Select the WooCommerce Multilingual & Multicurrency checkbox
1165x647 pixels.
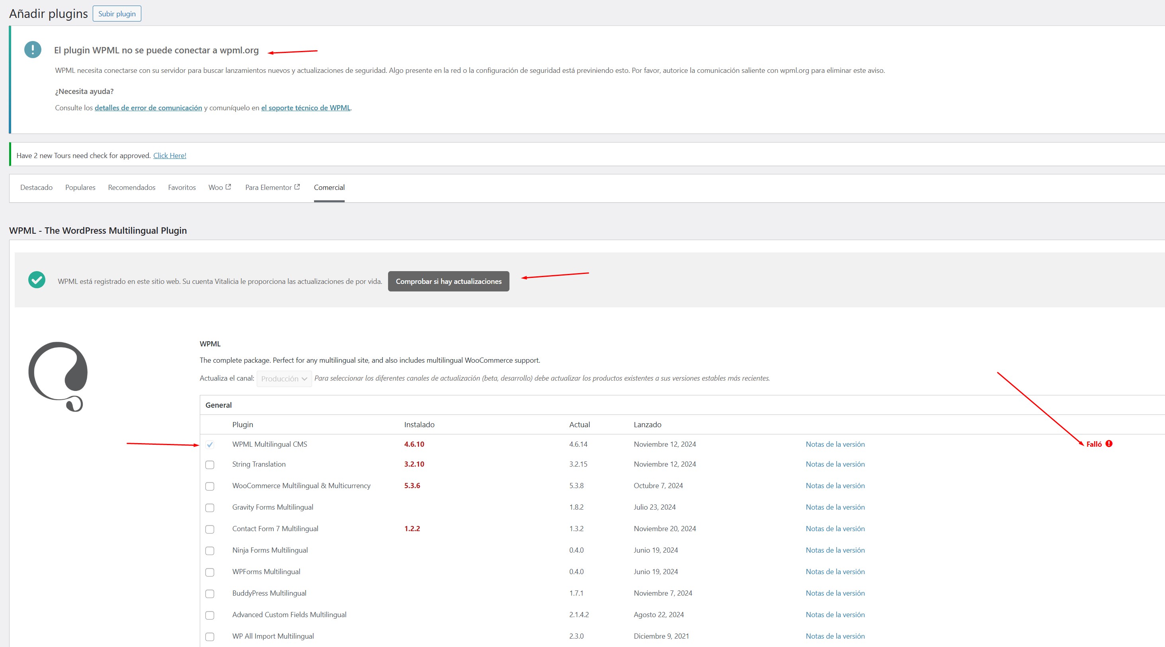click(x=210, y=487)
